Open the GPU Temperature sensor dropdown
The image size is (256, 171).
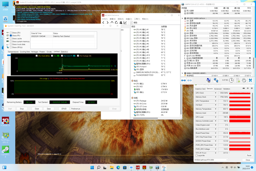coord(215,101)
